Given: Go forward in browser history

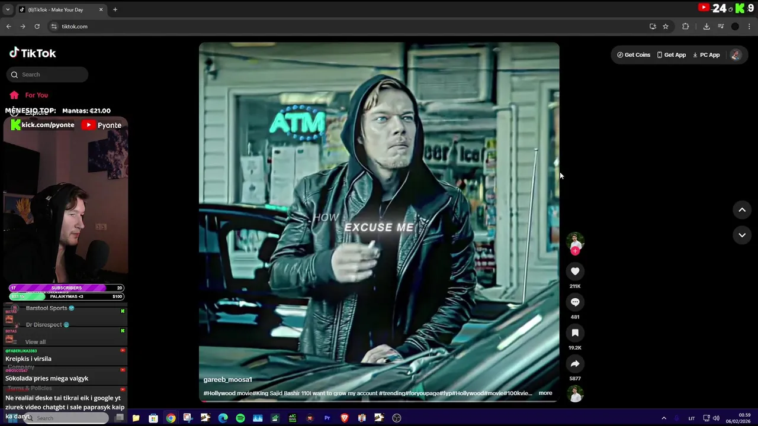Looking at the screenshot, I should pyautogui.click(x=23, y=27).
